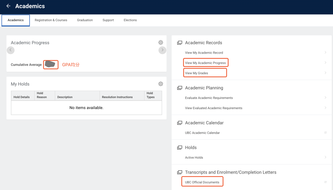Viewport: 333px width, 190px height.
Task: Open UBC Official Documents link
Action: click(x=202, y=182)
